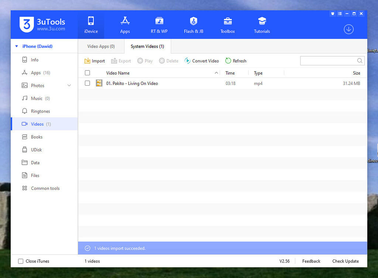The height and width of the screenshot is (278, 378).
Task: Open the RT & WP section
Action: click(159, 25)
